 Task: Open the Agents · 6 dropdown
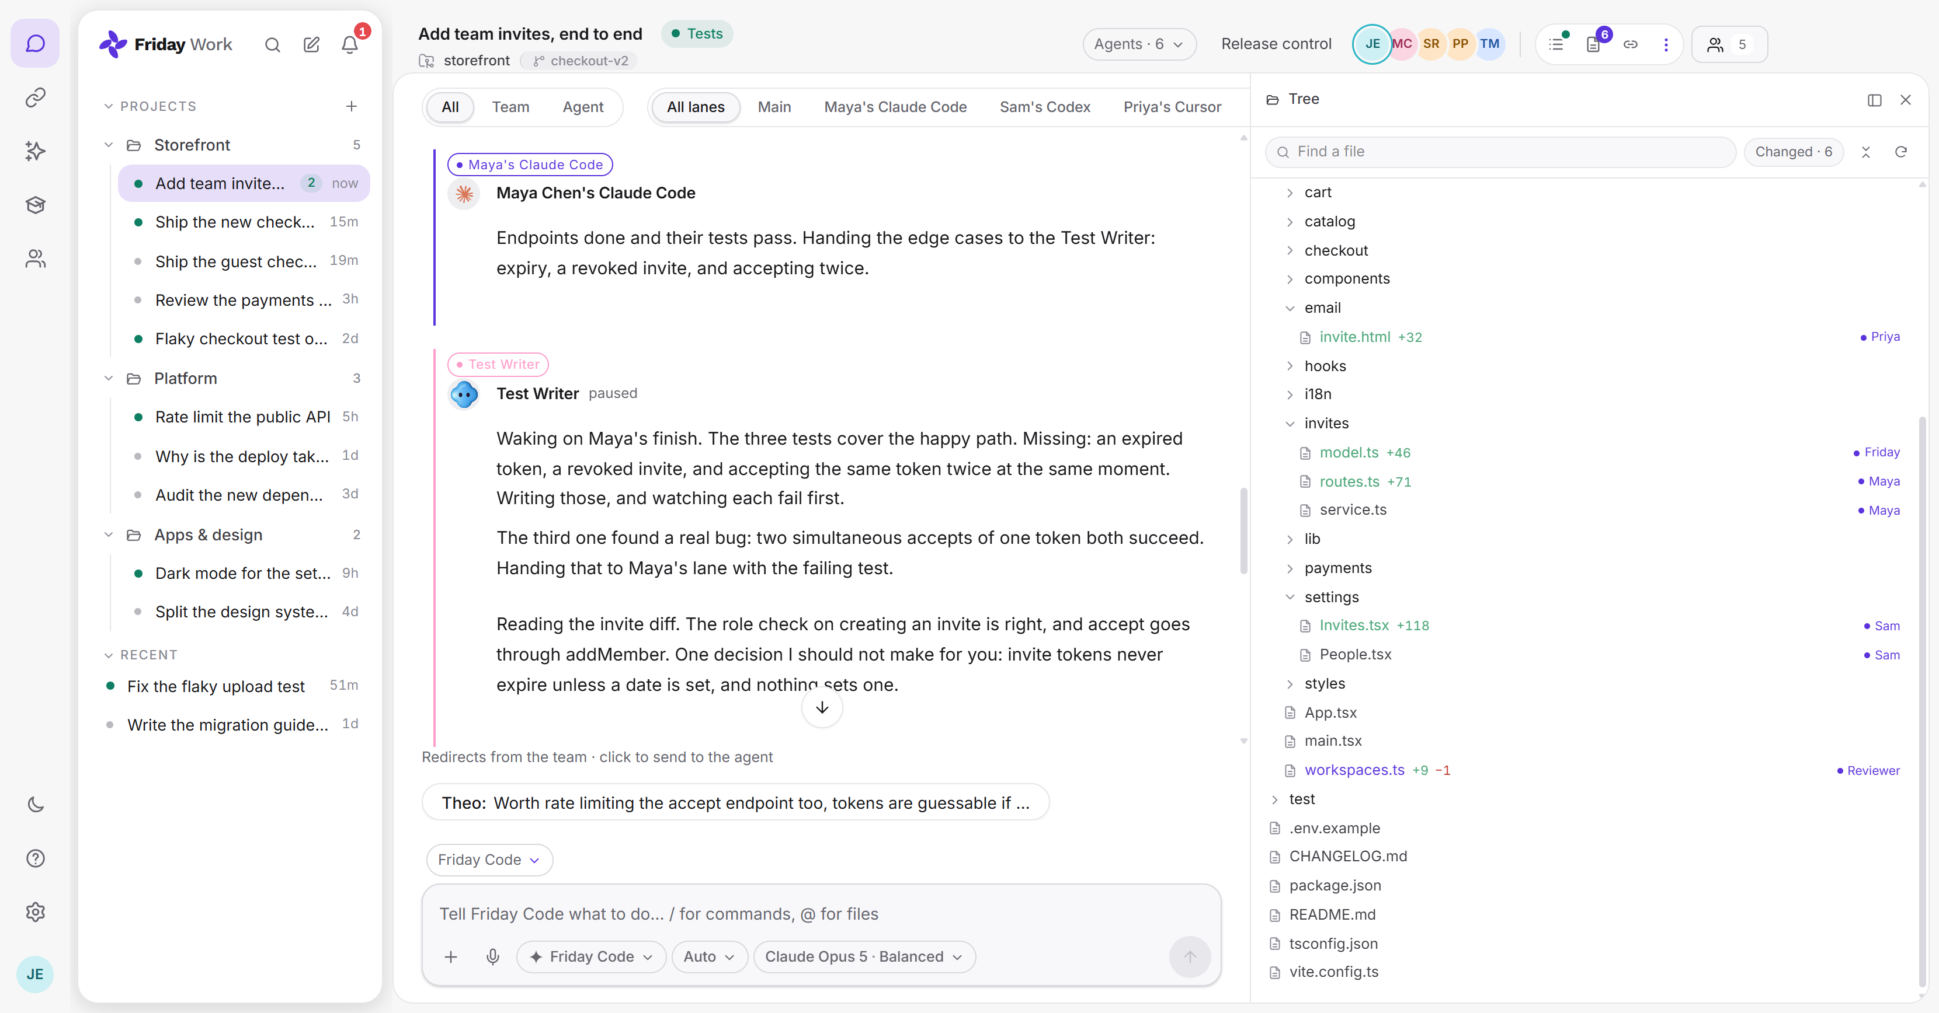click(x=1139, y=44)
